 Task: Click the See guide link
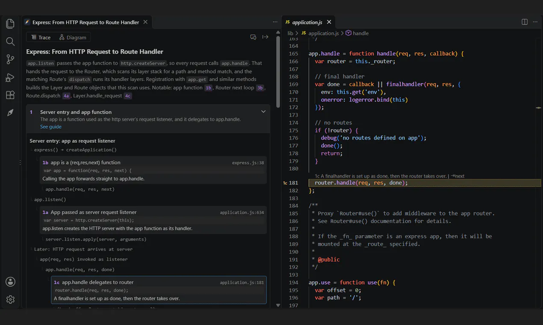point(51,127)
